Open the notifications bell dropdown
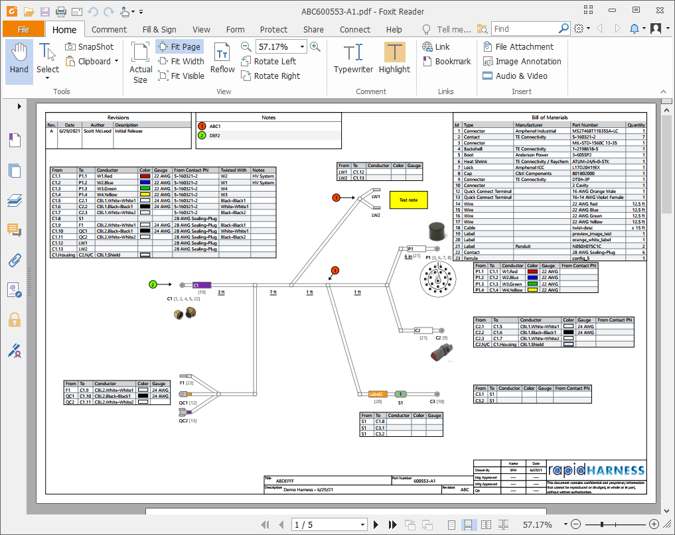The image size is (675, 535). [637, 29]
